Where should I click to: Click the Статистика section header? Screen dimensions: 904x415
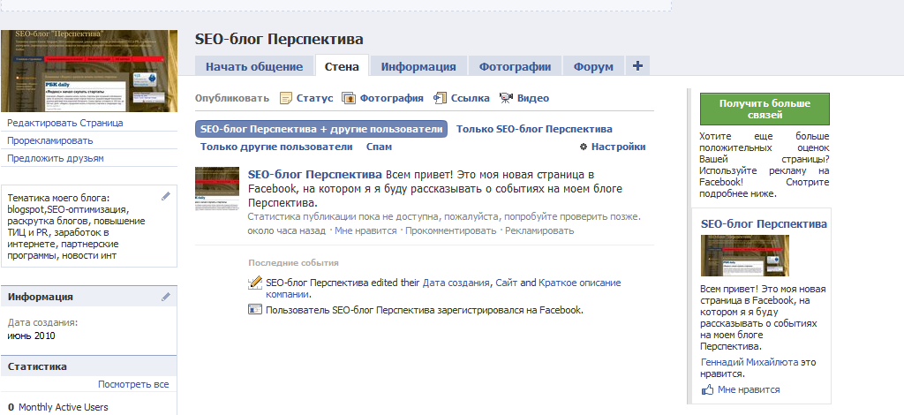point(89,366)
